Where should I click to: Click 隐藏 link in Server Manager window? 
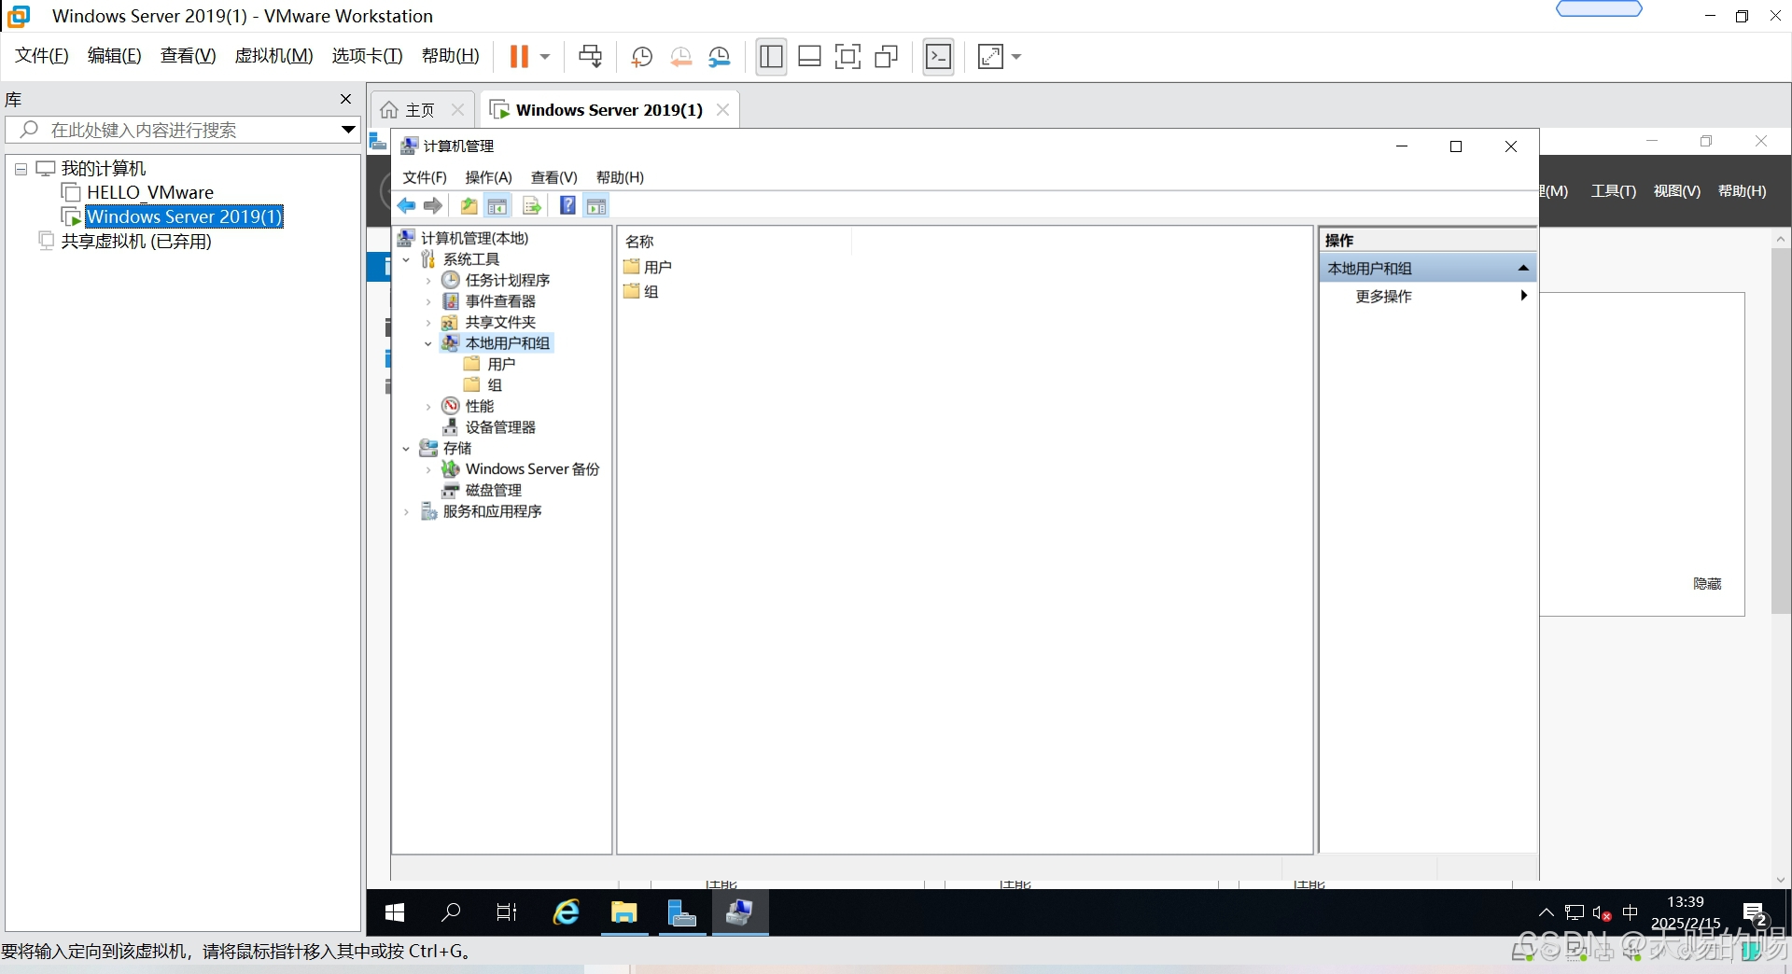tap(1707, 584)
